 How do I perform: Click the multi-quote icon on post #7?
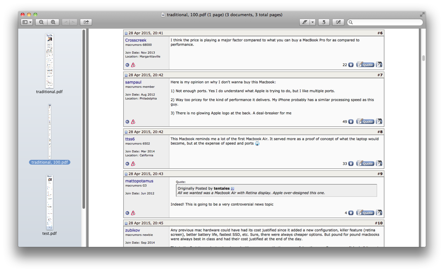379,121
